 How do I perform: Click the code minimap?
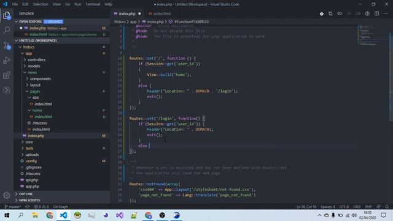coord(373,36)
